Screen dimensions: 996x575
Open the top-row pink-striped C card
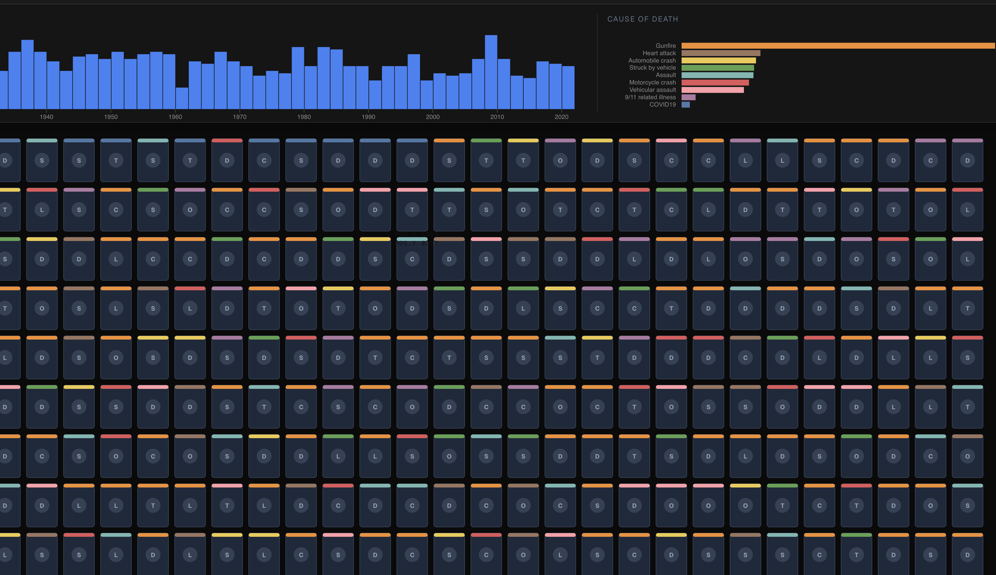coord(671,160)
